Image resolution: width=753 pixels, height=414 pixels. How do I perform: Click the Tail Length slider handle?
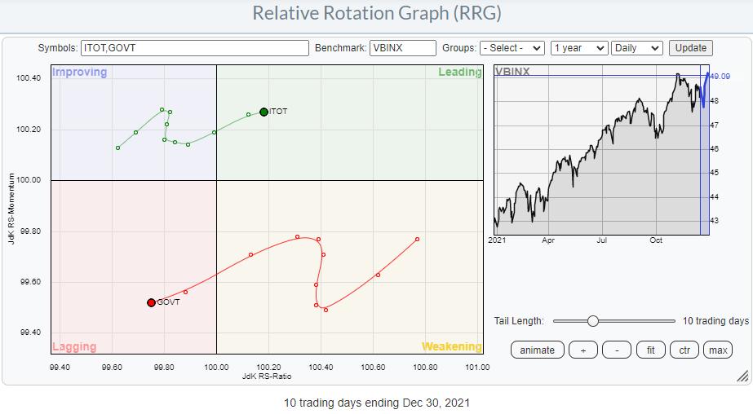[x=593, y=321]
